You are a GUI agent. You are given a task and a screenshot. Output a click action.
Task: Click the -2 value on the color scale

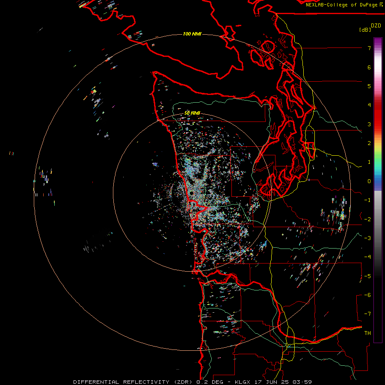[367, 219]
